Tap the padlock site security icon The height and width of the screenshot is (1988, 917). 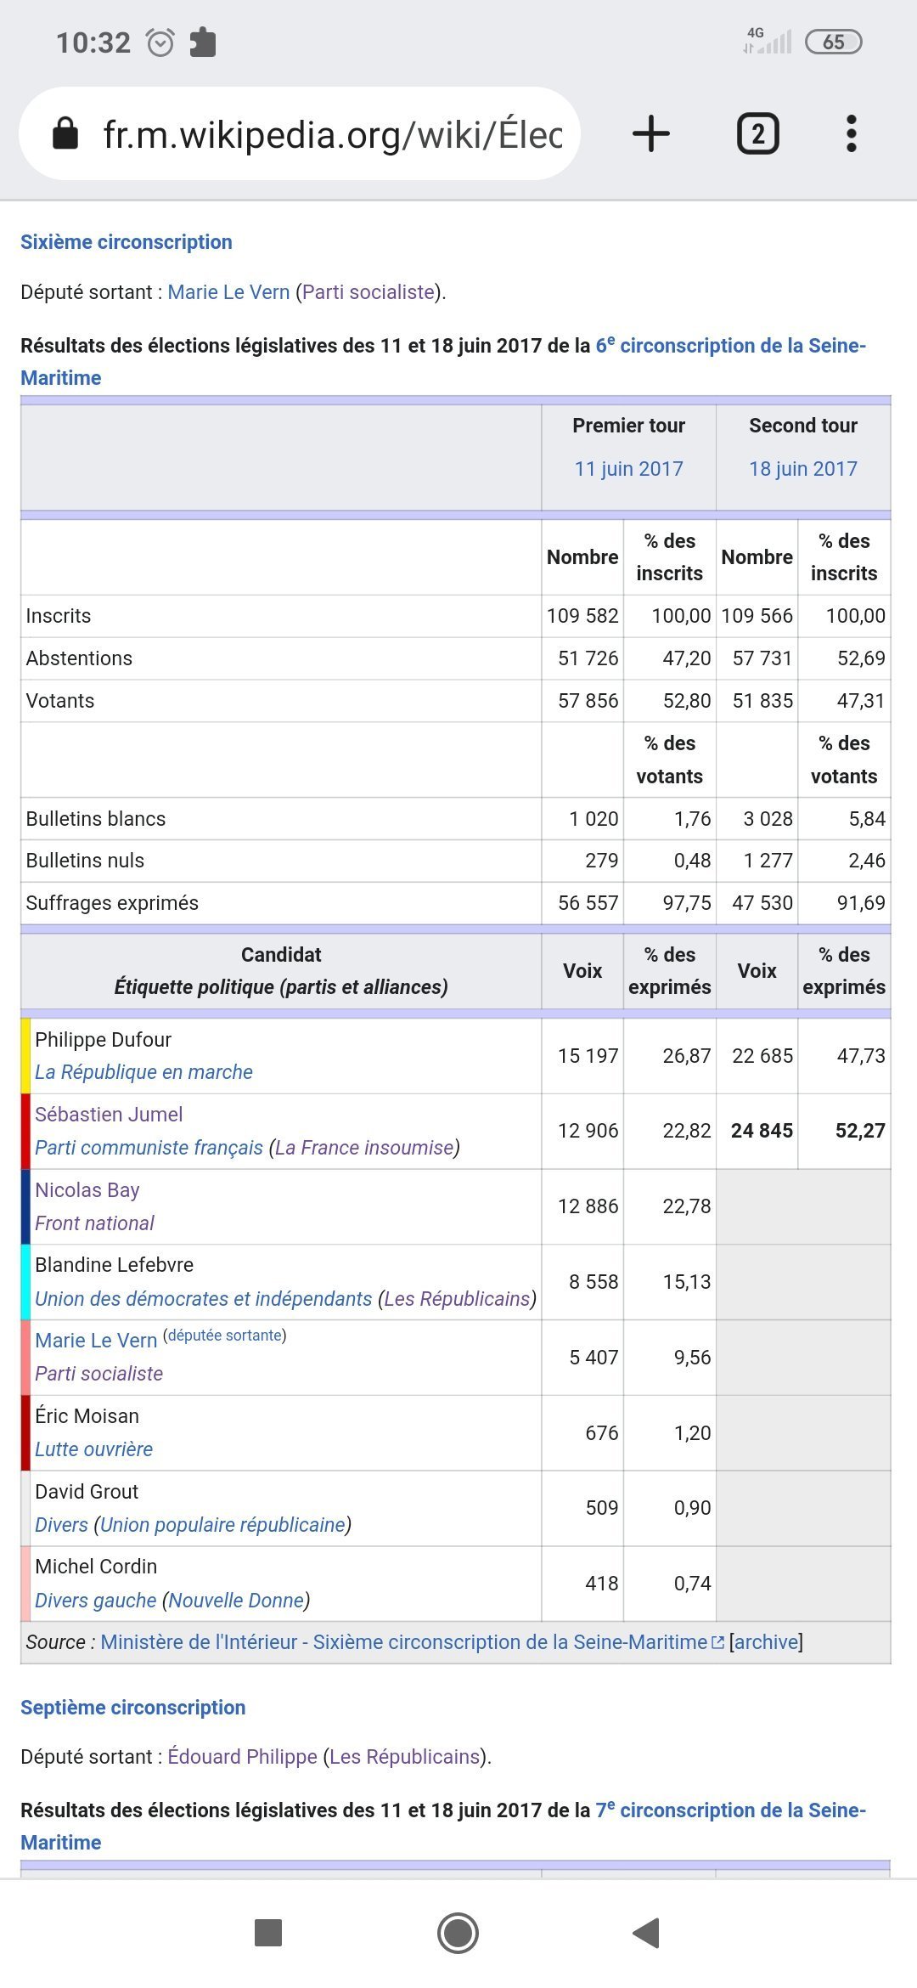65,134
